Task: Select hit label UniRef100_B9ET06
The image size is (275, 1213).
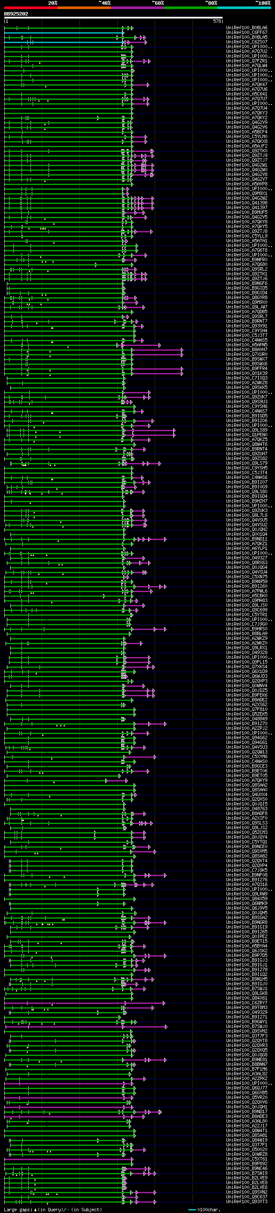Action: [247, 771]
